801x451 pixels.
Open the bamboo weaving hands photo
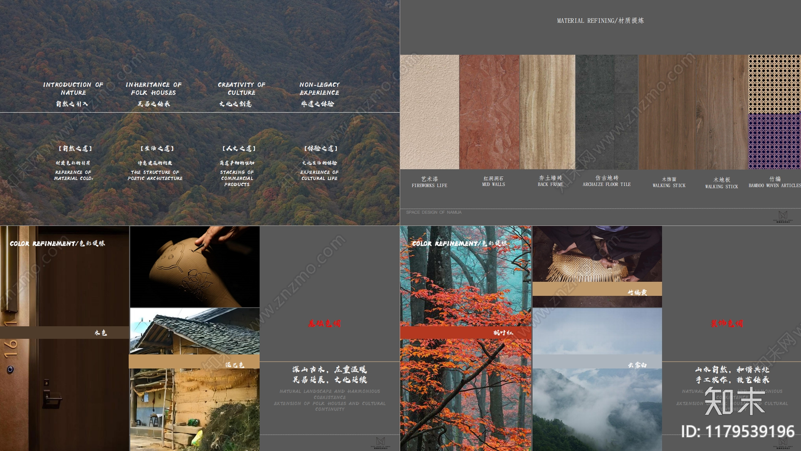tap(597, 254)
